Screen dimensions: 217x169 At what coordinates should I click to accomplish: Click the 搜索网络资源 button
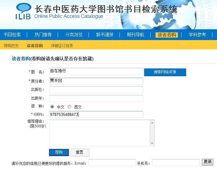tap(165, 72)
